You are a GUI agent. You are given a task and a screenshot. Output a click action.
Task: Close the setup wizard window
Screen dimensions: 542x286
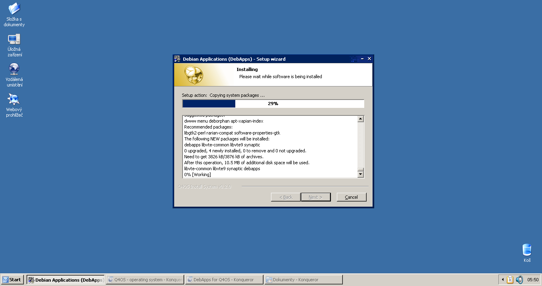pos(369,59)
